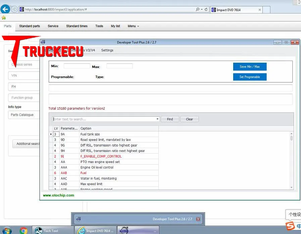
Task: Click the favorites star icon
Action: pyautogui.click(x=4, y=18)
